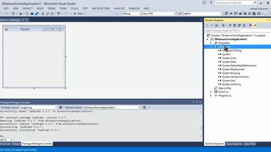Open the ANALYZE menu
The image size is (271, 152).
[119, 8]
